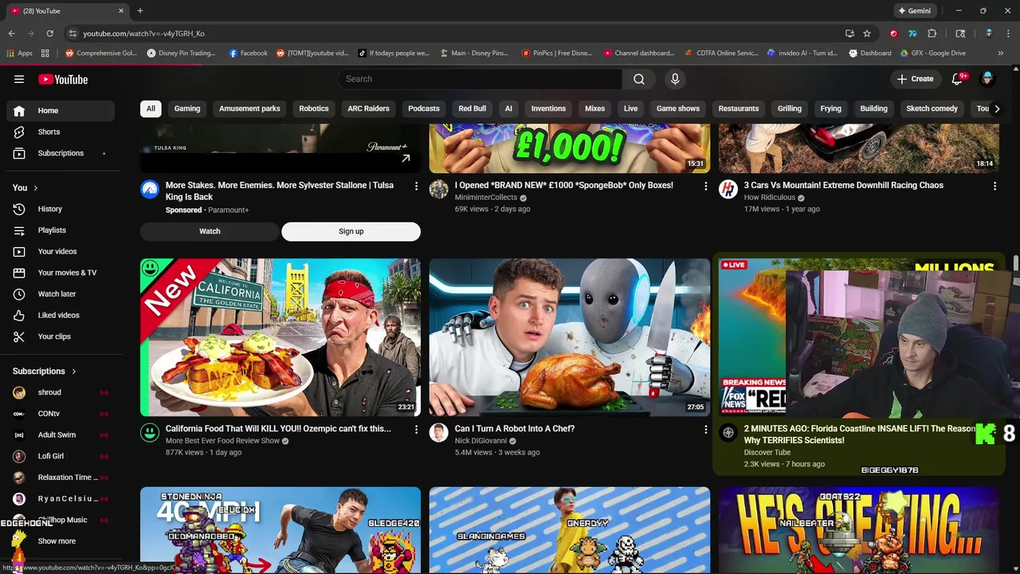Open the account avatar menu on YouTube
Screen dimensions: 1020x574
coord(987,79)
